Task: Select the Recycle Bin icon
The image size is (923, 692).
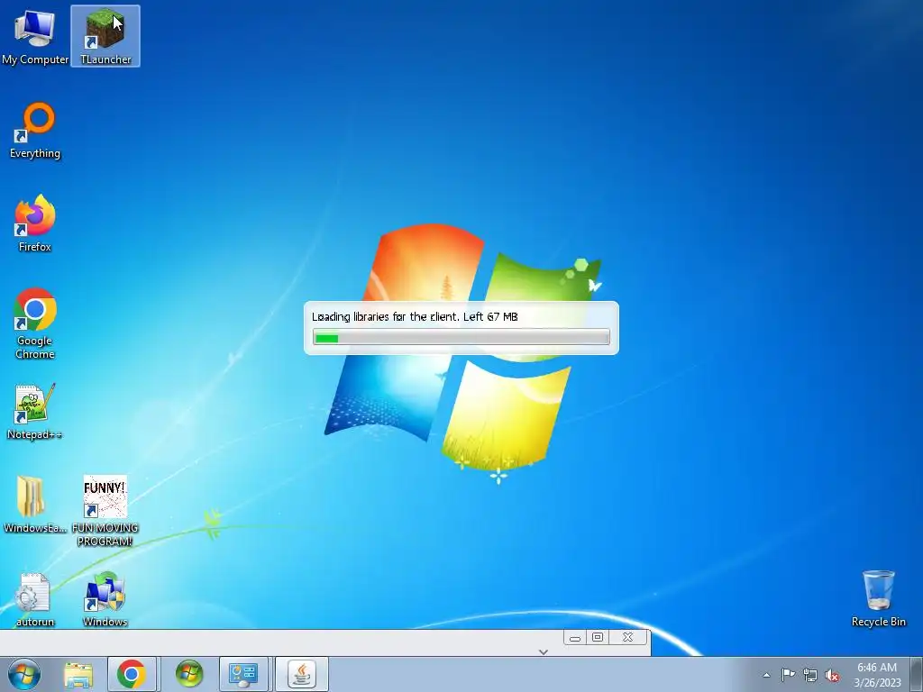Action: pos(878,598)
